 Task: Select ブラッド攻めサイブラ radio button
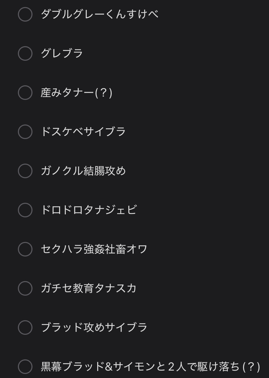25,327
